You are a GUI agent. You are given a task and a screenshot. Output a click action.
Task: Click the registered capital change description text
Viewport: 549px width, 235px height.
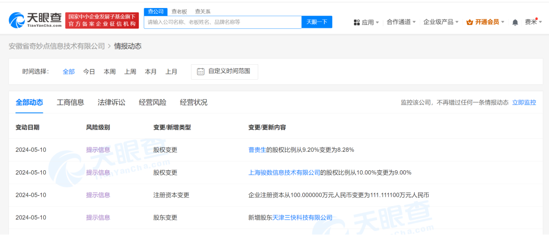coord(339,195)
